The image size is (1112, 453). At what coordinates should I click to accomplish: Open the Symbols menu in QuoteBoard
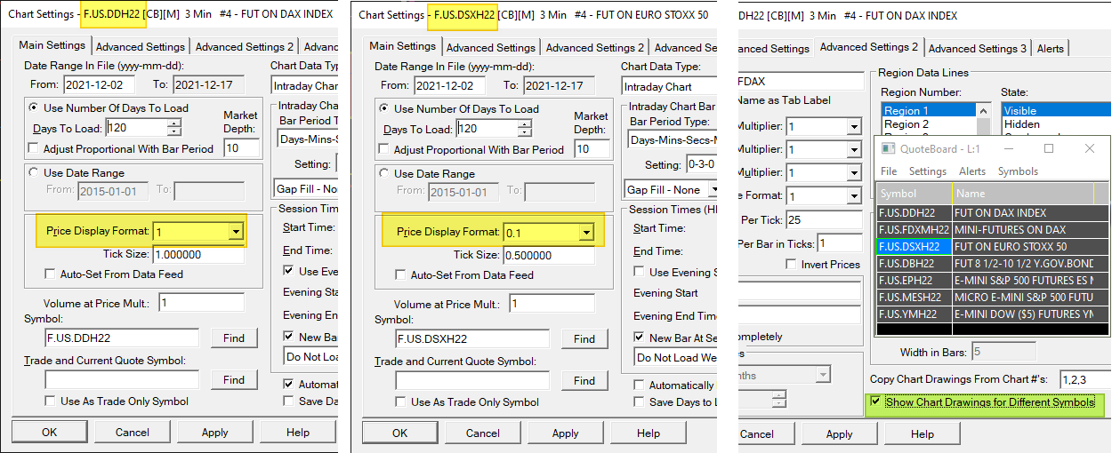[1018, 171]
